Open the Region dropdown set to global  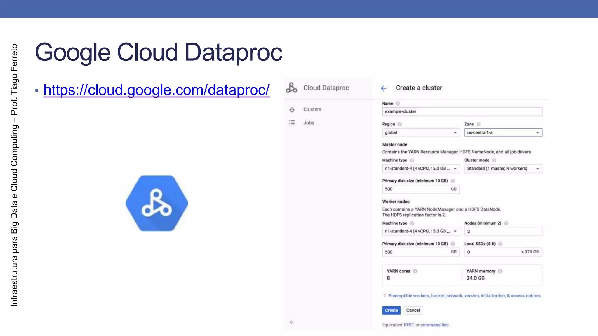421,133
